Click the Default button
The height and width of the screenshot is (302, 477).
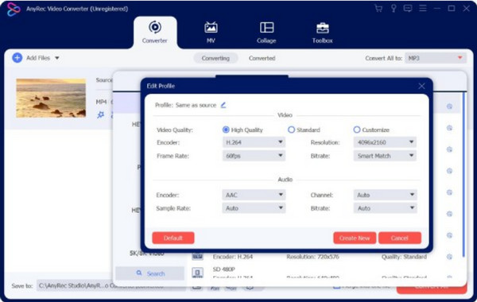pos(173,238)
